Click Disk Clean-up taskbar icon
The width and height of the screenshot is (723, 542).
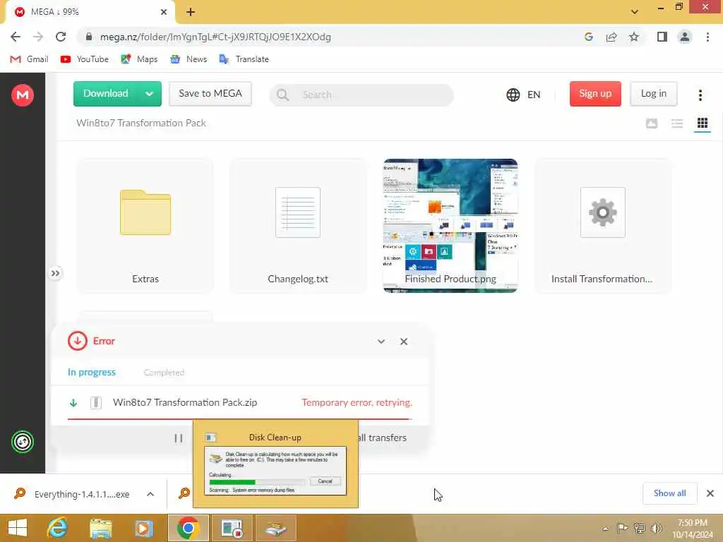(x=276, y=528)
